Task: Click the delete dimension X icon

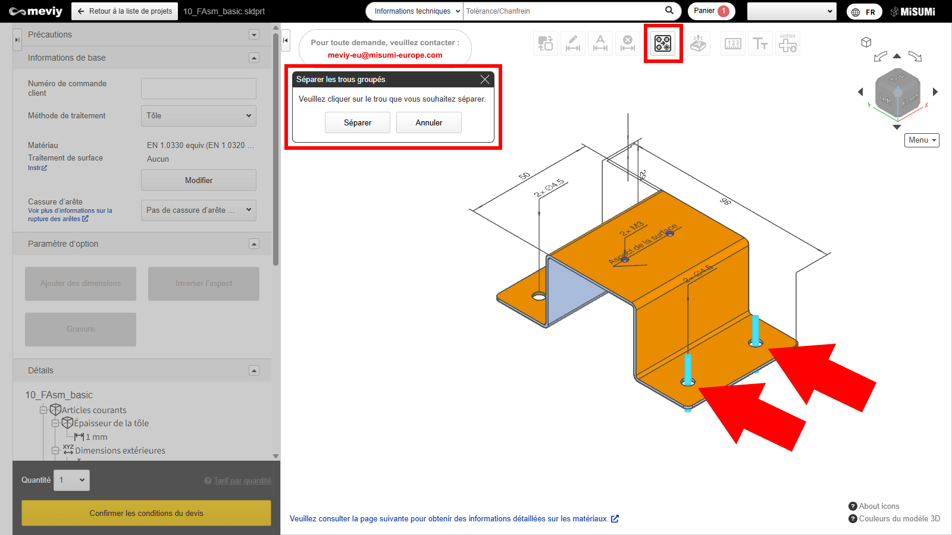Action: (x=628, y=43)
